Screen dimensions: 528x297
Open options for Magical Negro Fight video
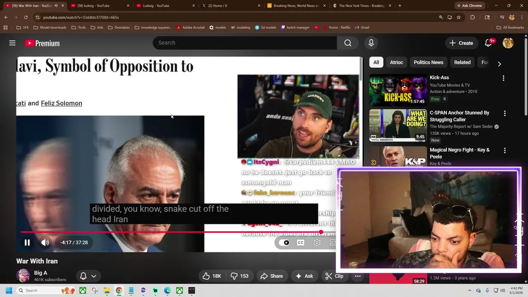505,151
